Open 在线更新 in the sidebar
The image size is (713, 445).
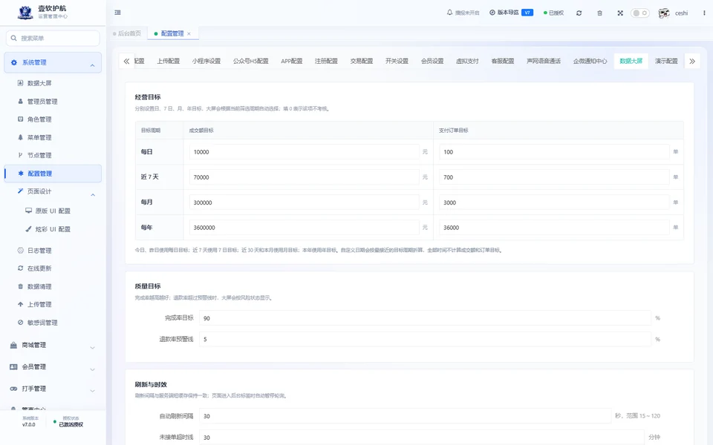point(39,268)
